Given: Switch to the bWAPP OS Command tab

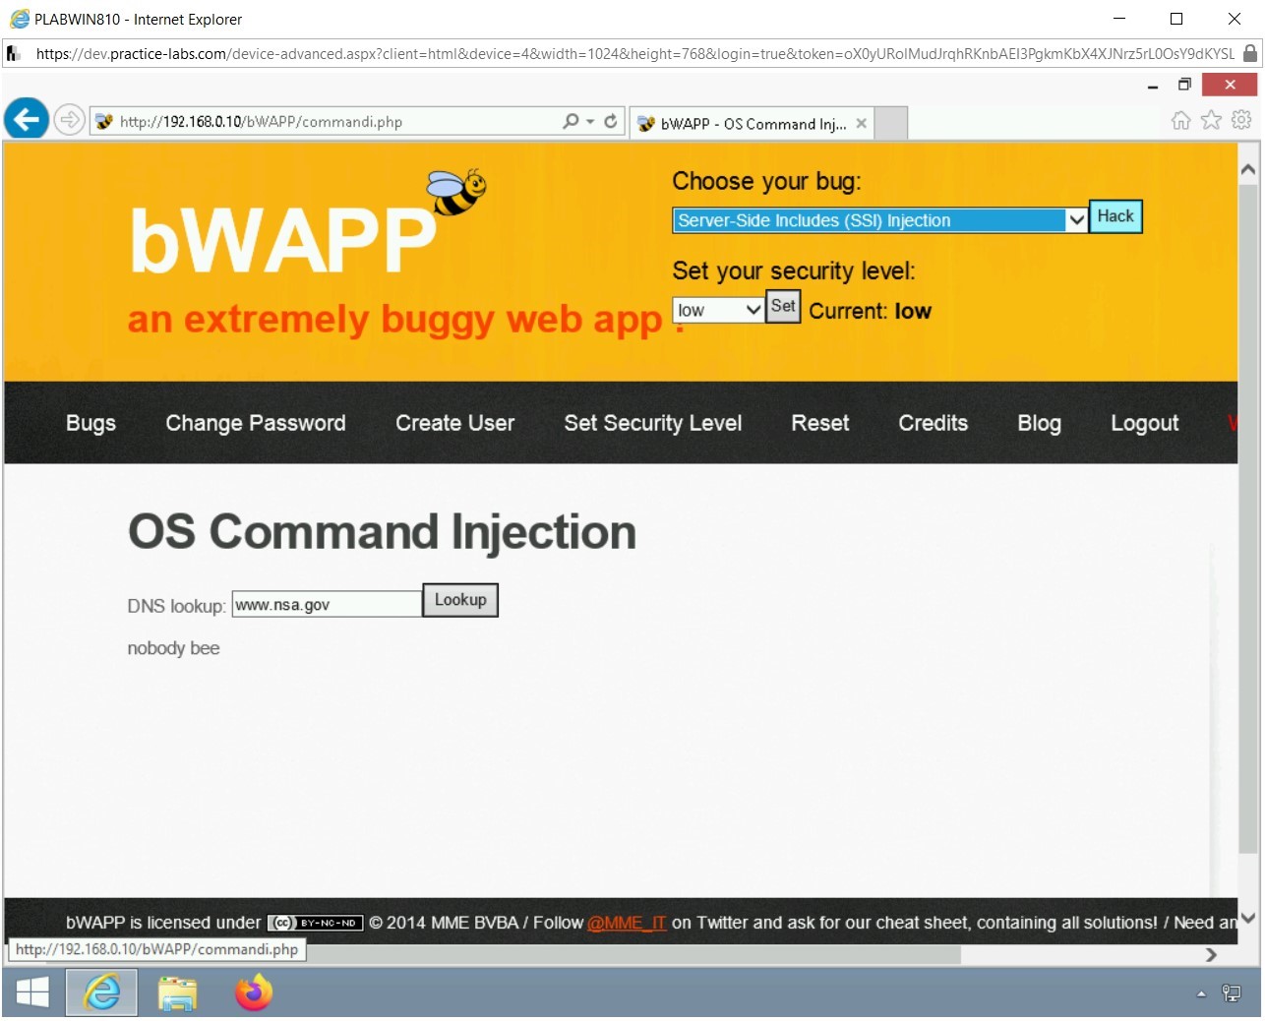Looking at the screenshot, I should (750, 123).
